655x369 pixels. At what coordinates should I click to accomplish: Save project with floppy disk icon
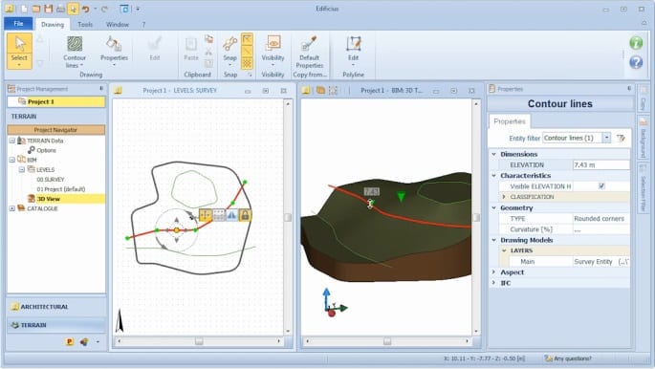49,9
